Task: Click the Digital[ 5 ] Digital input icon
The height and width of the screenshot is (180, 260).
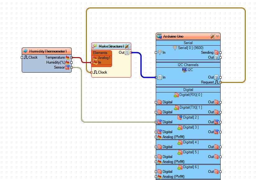Action: point(159,157)
